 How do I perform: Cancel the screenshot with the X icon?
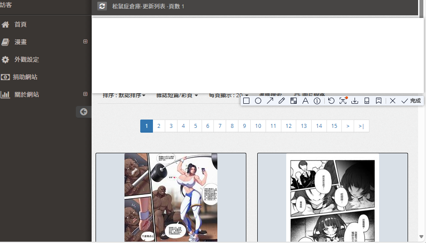click(x=393, y=101)
